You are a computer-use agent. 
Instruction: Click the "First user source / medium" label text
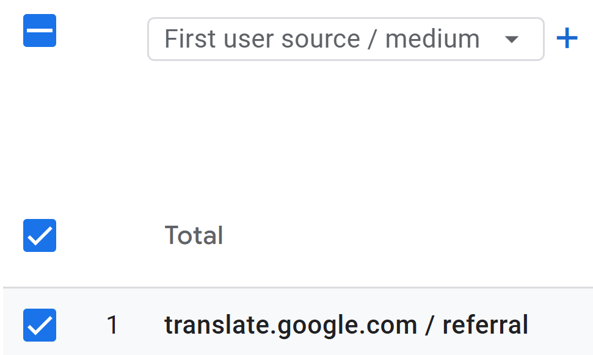click(322, 39)
